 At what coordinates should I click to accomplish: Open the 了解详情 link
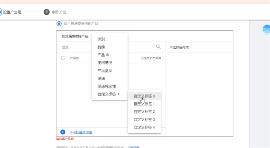(x=133, y=147)
